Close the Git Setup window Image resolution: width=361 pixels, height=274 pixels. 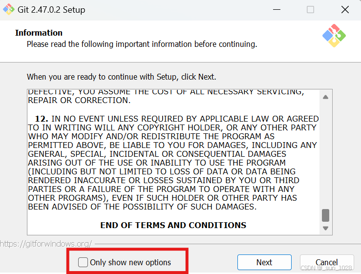click(x=344, y=10)
